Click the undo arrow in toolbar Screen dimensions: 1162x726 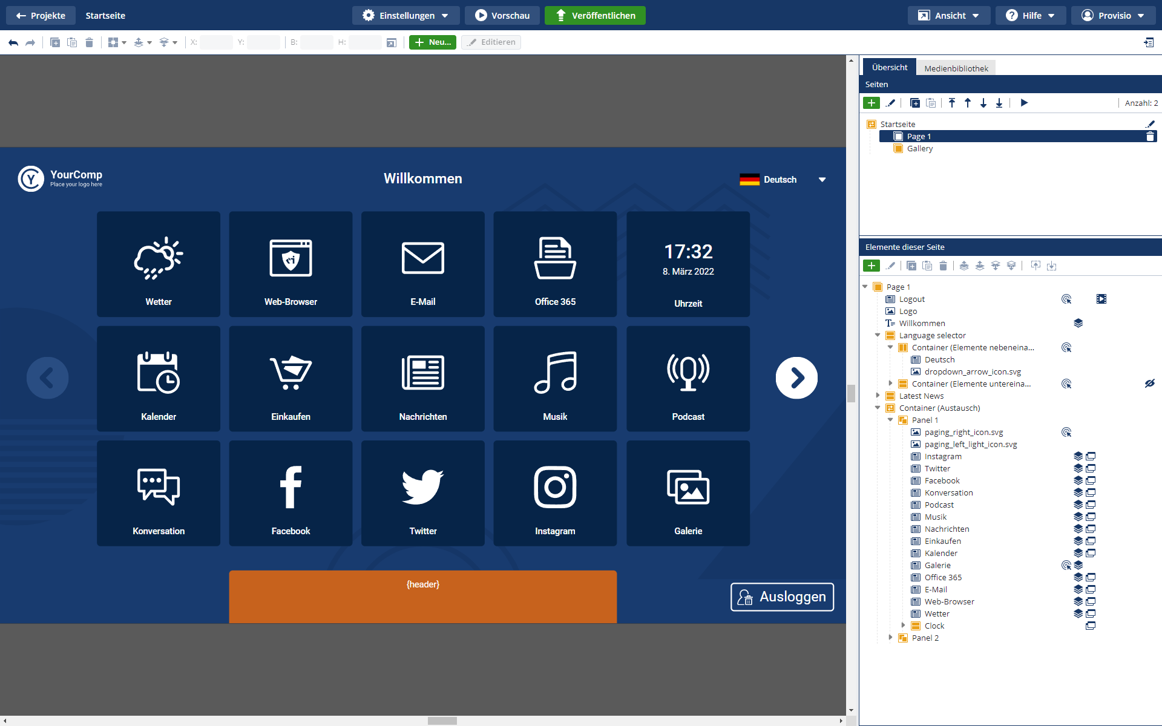pos(13,42)
